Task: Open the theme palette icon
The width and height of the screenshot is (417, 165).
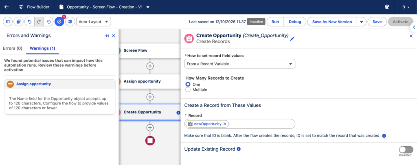Action: 387,7
